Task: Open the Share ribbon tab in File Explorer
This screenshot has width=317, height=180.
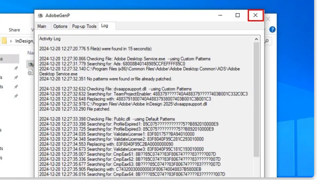Action: 14,30
